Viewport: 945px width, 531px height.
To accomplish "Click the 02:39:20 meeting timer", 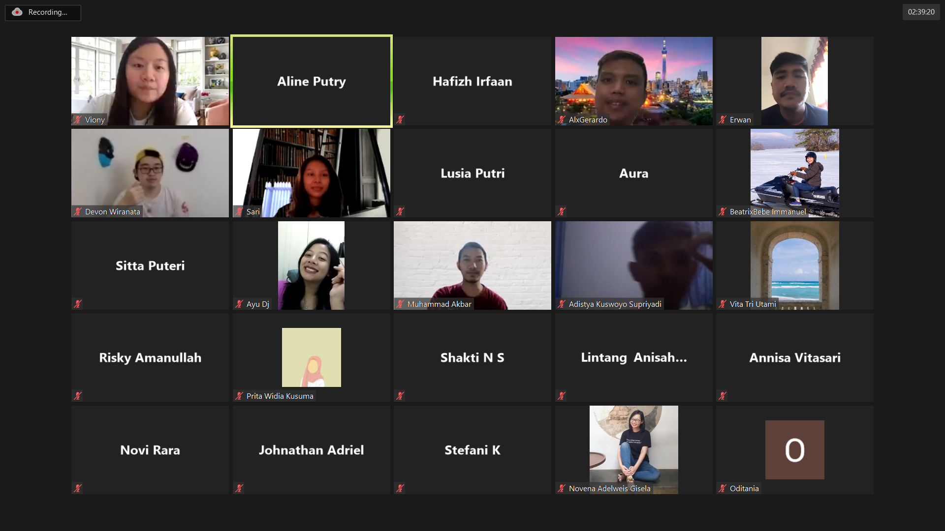I will (x=921, y=12).
